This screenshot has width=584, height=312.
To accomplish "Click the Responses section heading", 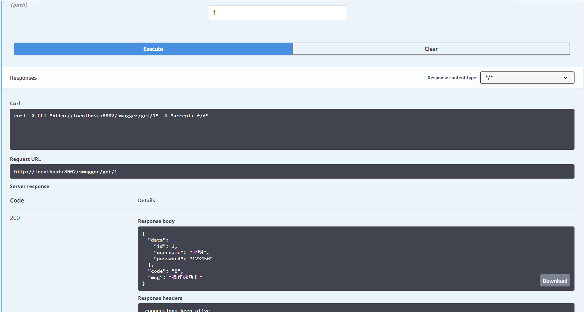I will pos(23,78).
